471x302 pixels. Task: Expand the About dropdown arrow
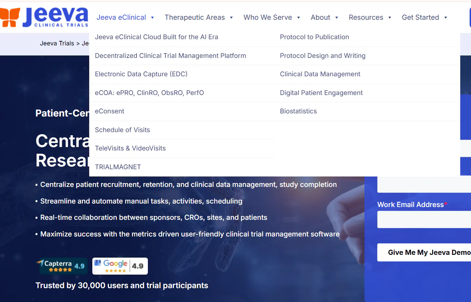tap(337, 18)
